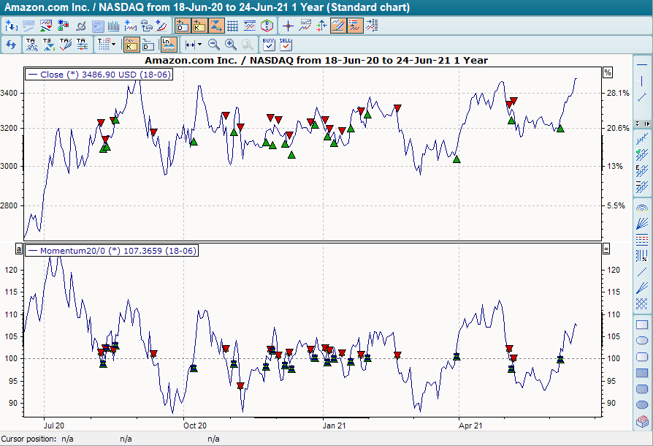
Task: Toggle the grid display icon
Action: 232,24
